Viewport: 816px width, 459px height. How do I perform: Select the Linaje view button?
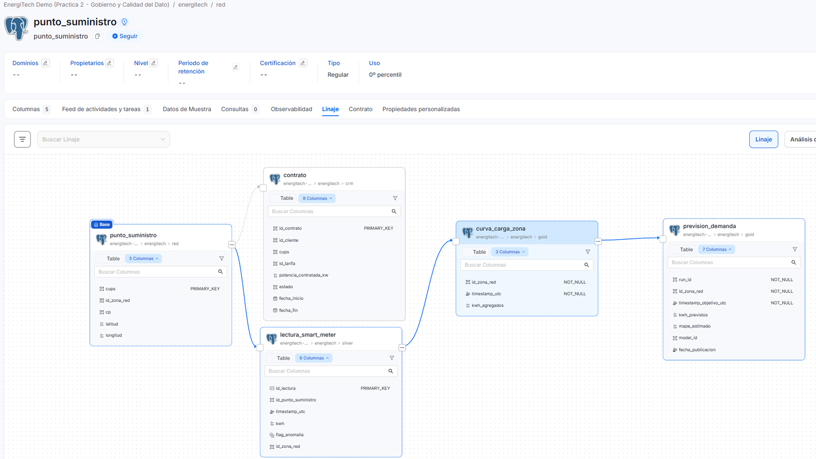[x=763, y=139]
